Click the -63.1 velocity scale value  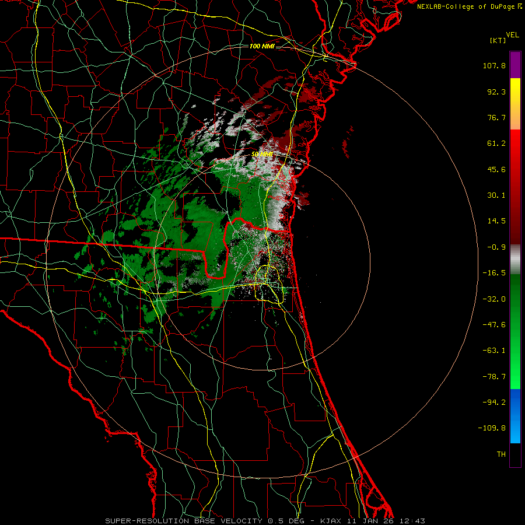(494, 351)
